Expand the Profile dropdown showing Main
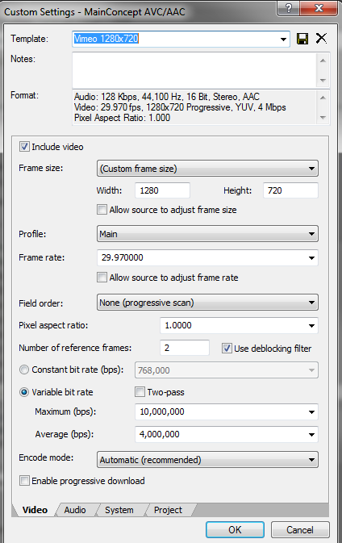 tap(207, 234)
